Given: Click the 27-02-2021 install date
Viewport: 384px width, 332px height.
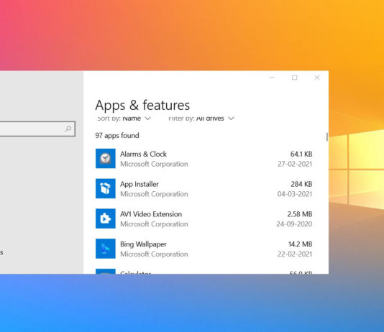Looking at the screenshot, I should point(295,164).
